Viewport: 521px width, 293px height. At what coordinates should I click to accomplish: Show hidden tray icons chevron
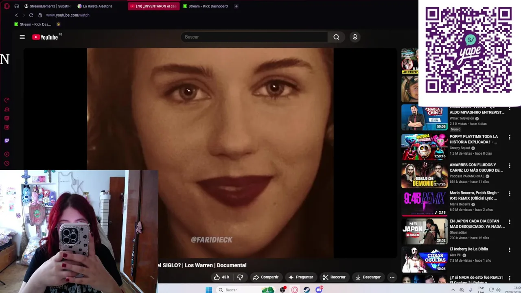(x=453, y=290)
